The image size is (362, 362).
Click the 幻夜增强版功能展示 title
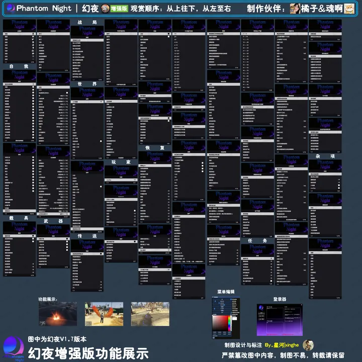click(x=88, y=353)
